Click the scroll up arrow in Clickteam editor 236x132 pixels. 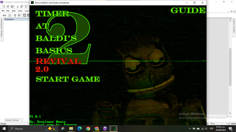(230, 21)
